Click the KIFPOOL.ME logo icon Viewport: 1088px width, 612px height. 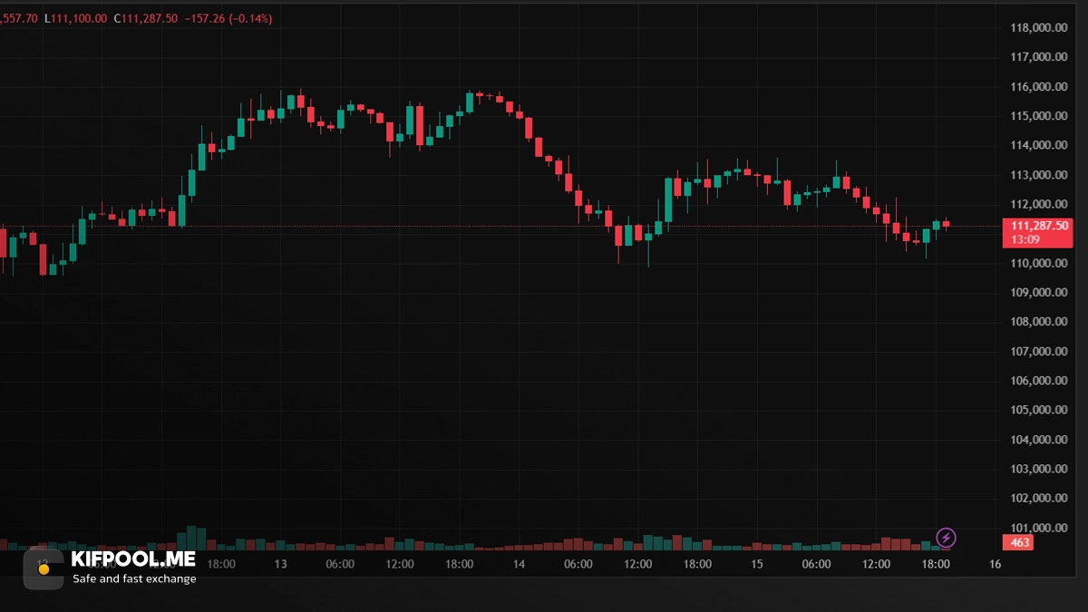[x=43, y=568]
